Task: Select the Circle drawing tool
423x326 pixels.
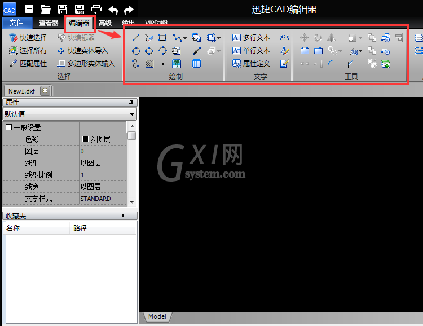Action: click(x=136, y=51)
